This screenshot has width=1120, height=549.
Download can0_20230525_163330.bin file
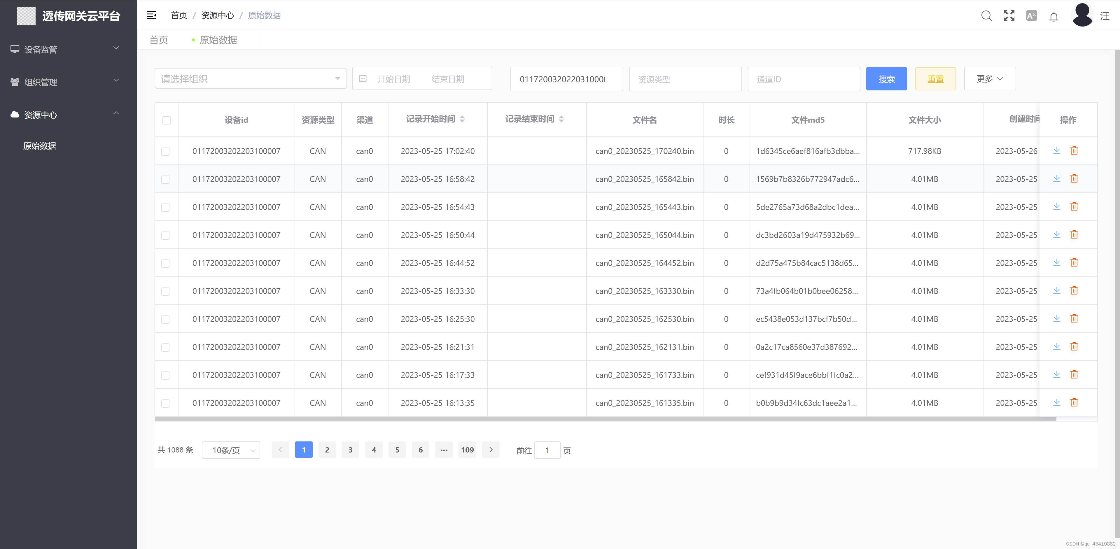pos(1056,290)
